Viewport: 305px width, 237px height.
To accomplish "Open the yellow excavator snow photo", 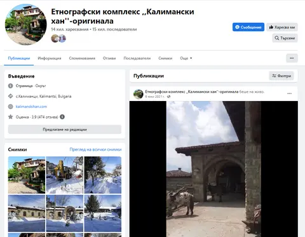I will [65, 175].
